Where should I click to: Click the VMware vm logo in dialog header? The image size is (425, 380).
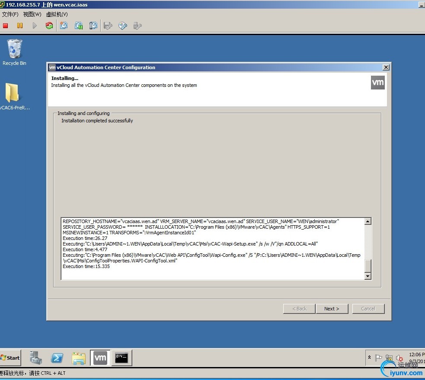pos(377,83)
